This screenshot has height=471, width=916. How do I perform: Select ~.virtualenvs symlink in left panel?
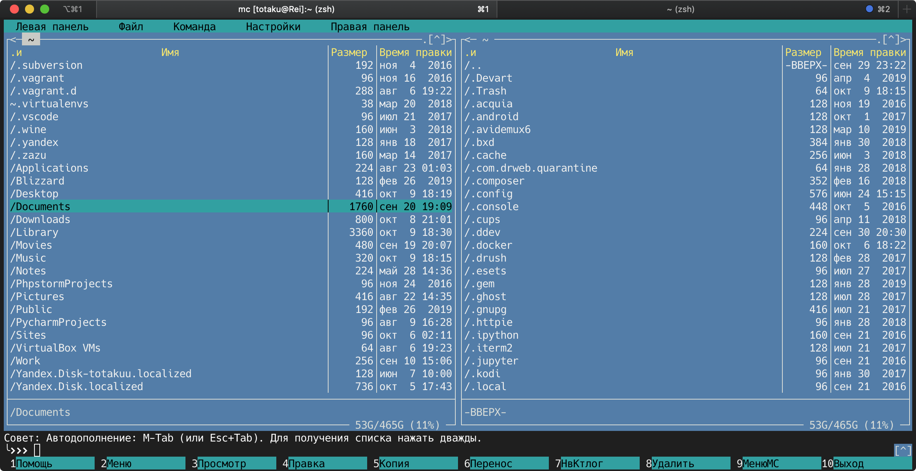(231, 104)
